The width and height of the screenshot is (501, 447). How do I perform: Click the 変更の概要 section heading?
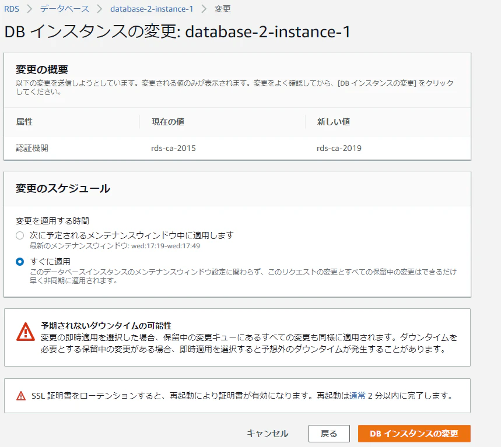tap(42, 69)
